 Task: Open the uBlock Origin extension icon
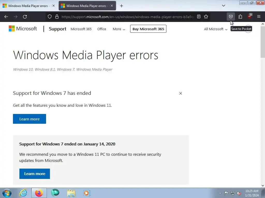[249, 16]
